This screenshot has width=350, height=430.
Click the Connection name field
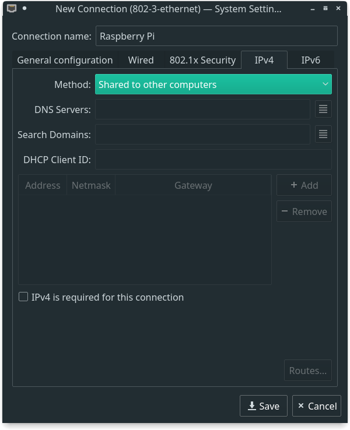pos(216,36)
